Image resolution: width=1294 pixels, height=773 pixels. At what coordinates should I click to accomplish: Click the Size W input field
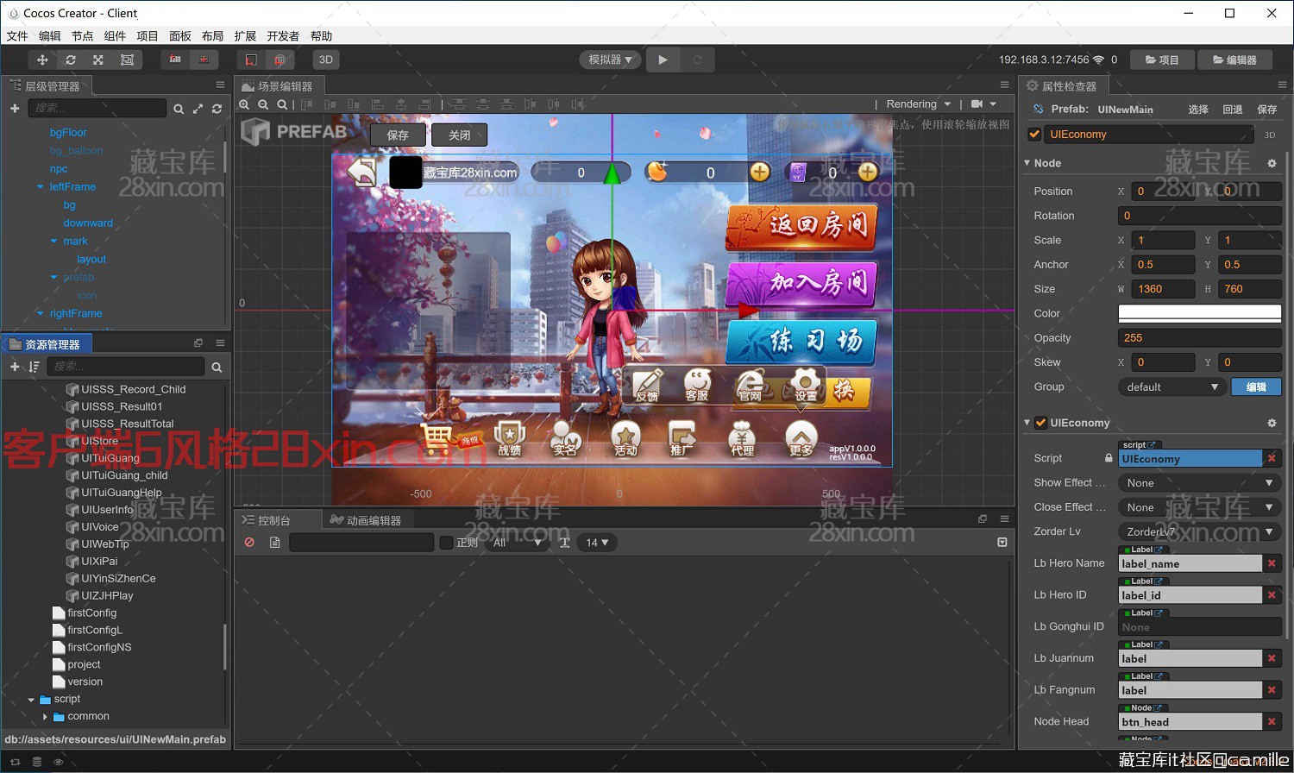coord(1163,289)
